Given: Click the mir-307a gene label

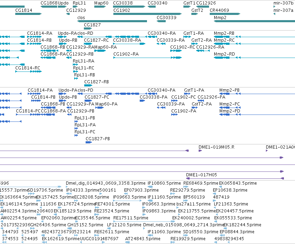Looking at the screenshot, I should [283, 10].
